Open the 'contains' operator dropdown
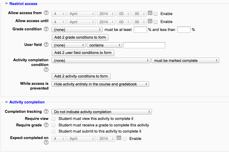 pyautogui.click(x=104, y=45)
